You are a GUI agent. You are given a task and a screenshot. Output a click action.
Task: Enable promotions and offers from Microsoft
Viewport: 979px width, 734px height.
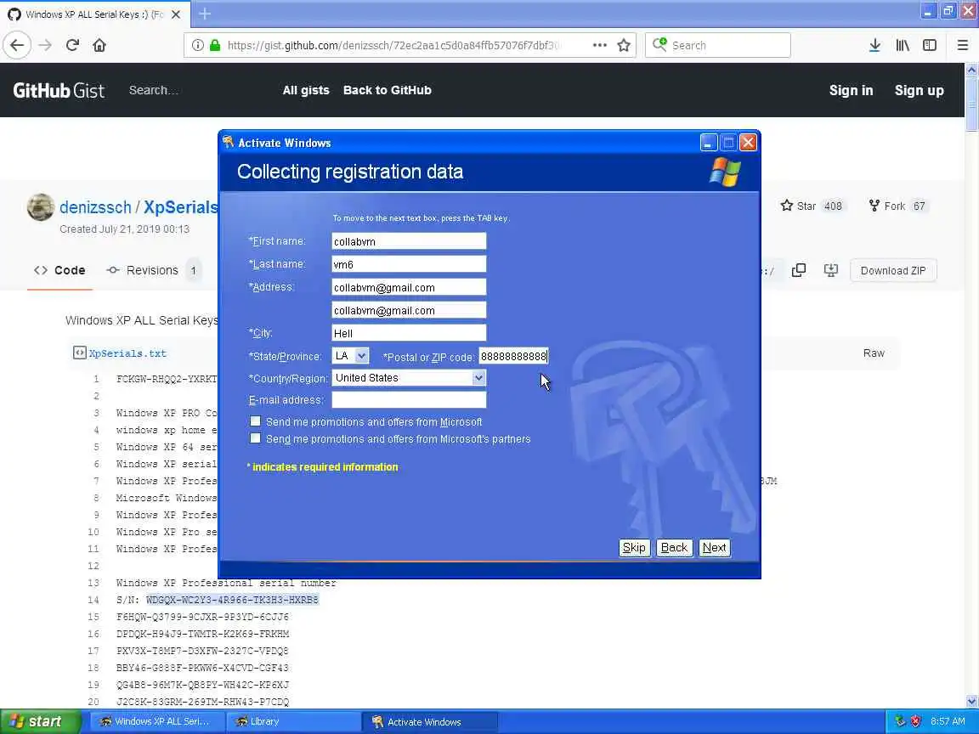[x=255, y=421]
